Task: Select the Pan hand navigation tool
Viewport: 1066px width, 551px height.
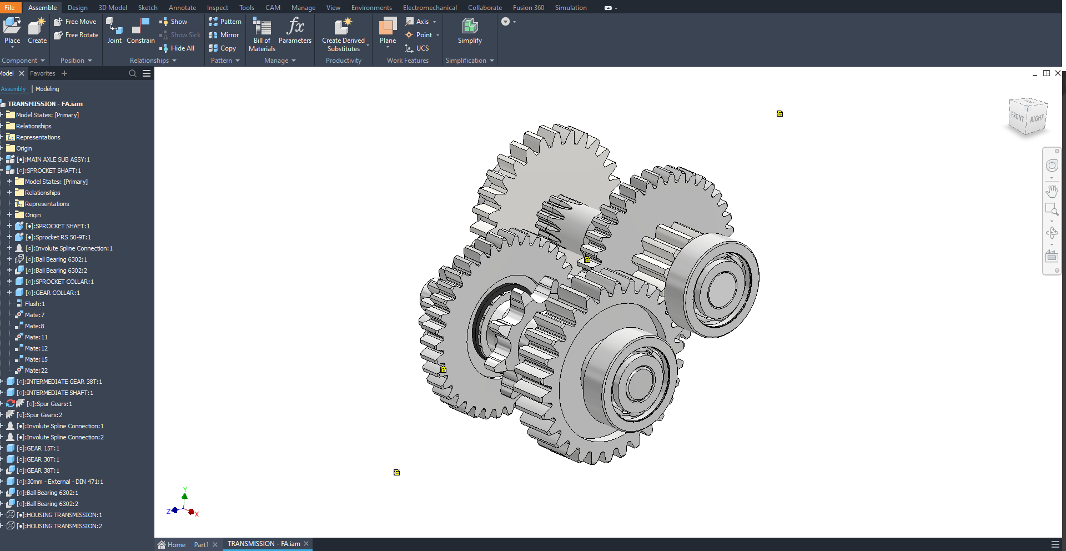Action: (1052, 192)
